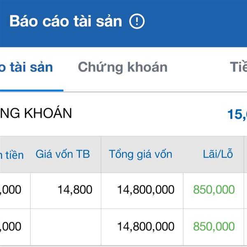Tap the blue 15, total value
This screenshot has height=247, width=247.
pyautogui.click(x=237, y=114)
